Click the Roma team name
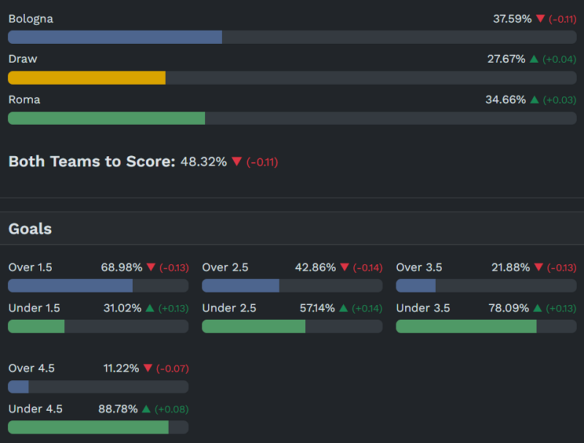584x443 pixels. point(24,100)
